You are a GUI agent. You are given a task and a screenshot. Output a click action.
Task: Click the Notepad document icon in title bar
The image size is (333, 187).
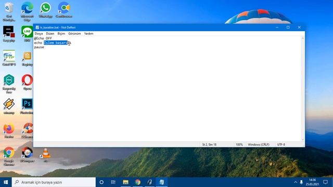[37, 28]
